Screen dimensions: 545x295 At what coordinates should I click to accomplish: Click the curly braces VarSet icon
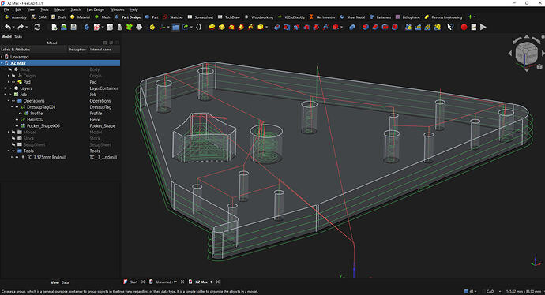click(199, 27)
